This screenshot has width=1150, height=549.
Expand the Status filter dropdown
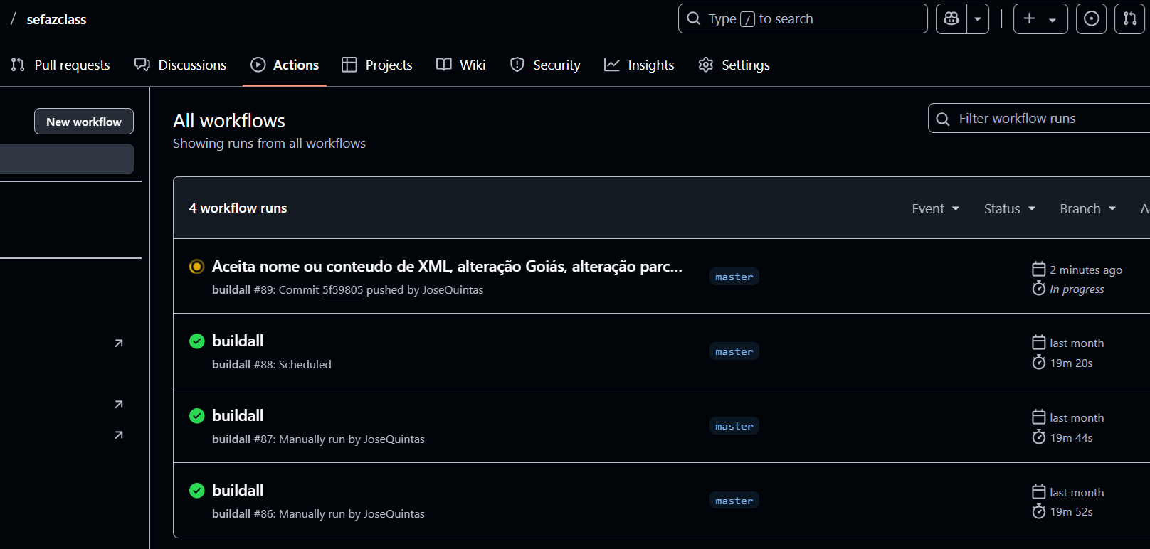1009,208
